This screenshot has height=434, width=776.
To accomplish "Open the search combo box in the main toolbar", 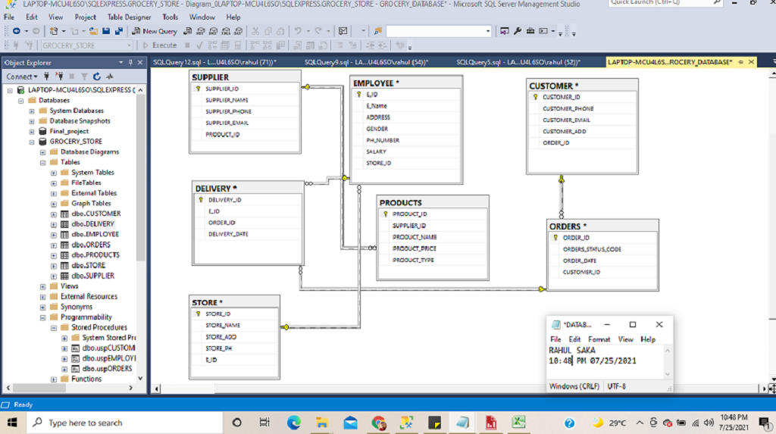I will tap(439, 31).
